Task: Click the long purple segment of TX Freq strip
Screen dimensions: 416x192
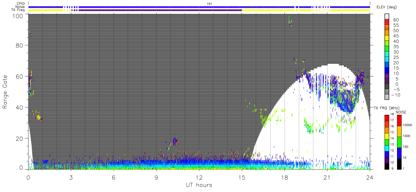Action: [160, 10]
